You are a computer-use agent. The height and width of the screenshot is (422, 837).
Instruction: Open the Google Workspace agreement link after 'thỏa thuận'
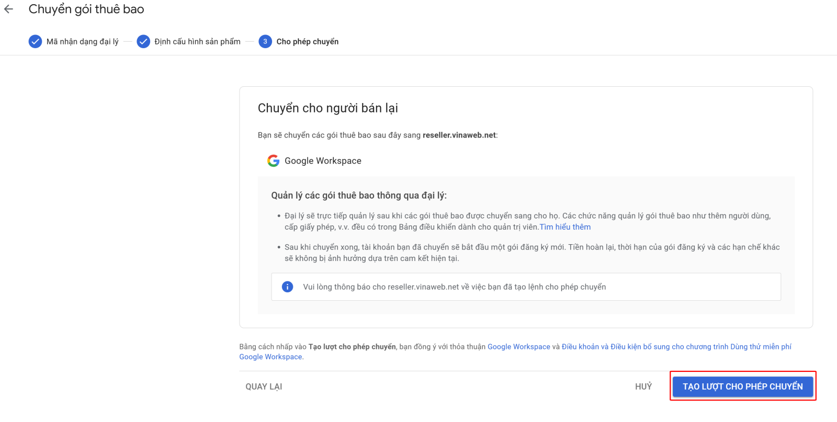tap(518, 347)
